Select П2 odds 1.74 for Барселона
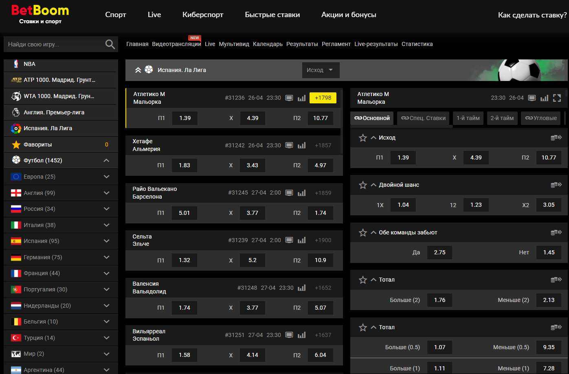569x374 pixels. point(320,213)
